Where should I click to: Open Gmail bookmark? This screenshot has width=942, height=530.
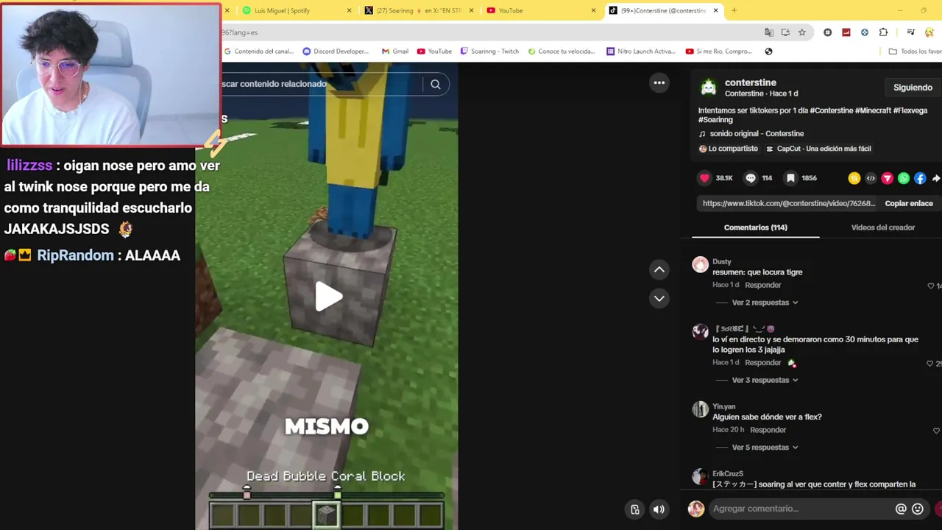[x=395, y=52]
